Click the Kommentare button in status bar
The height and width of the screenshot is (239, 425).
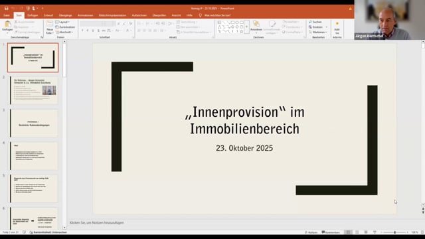(331, 232)
